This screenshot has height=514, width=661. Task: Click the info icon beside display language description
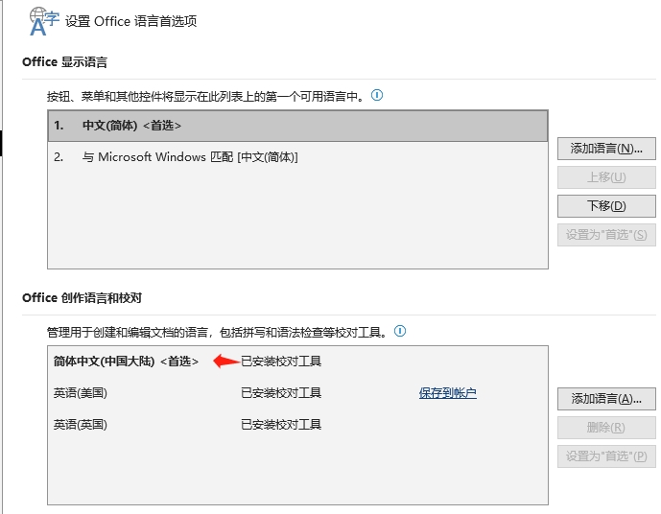click(377, 95)
